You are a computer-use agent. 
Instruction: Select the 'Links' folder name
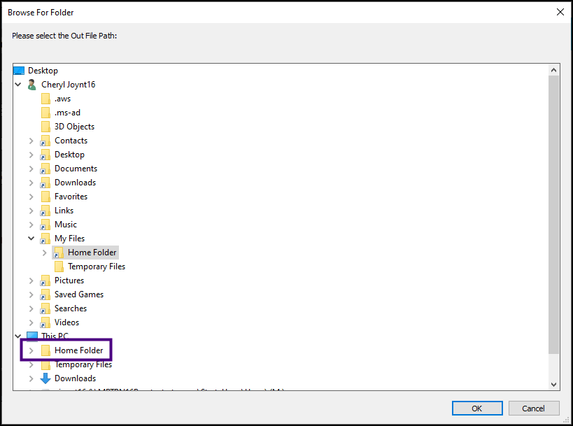pos(64,211)
